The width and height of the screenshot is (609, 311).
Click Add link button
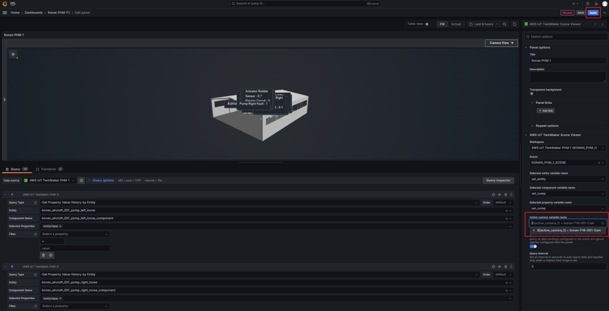click(x=546, y=110)
